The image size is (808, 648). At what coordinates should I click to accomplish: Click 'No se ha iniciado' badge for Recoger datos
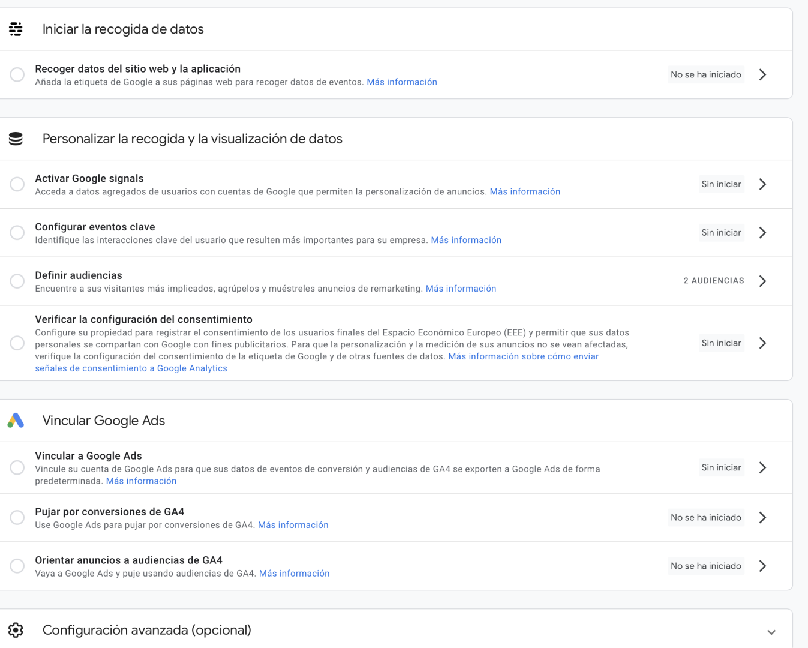(x=706, y=74)
